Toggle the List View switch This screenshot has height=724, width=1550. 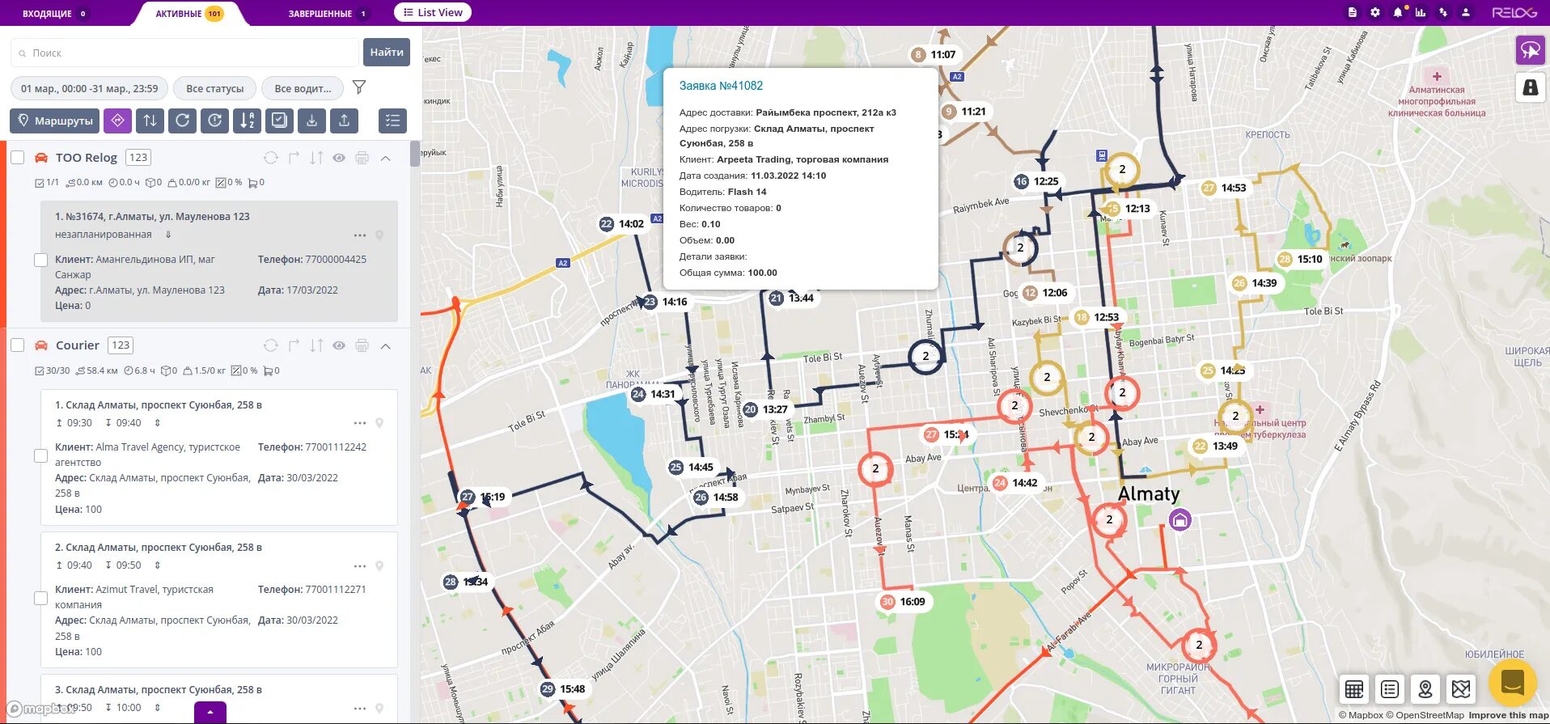(x=433, y=12)
